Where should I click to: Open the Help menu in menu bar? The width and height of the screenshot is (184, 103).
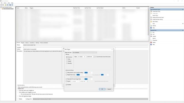pyautogui.click(x=12, y=3)
